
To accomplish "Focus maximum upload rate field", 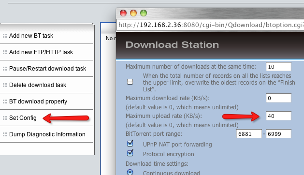I will [x=278, y=116].
